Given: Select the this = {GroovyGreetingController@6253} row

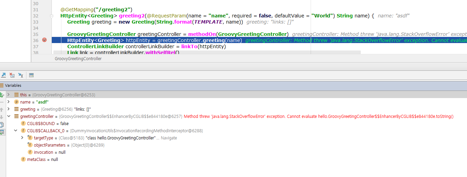Looking at the screenshot, I should tap(236, 95).
